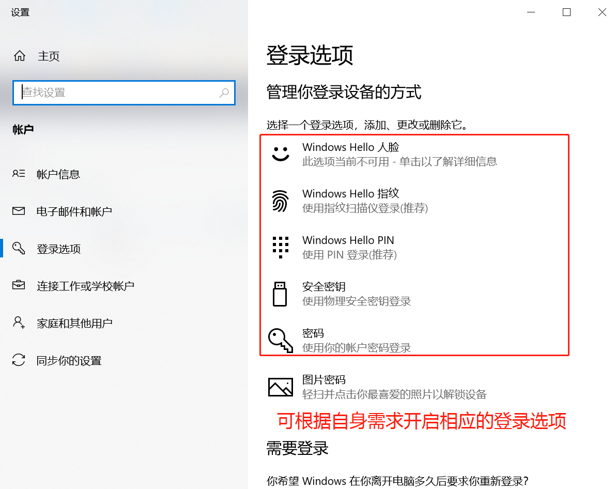Click text 轻扫并点击你最喜爱的照片以解锁设备
The height and width of the screenshot is (489, 616).
pos(394,394)
